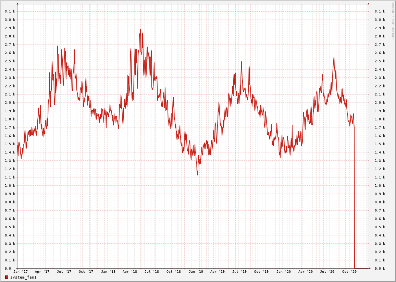Click the 0.5 k label on left axis
This screenshot has height=282, width=396.
(10, 227)
